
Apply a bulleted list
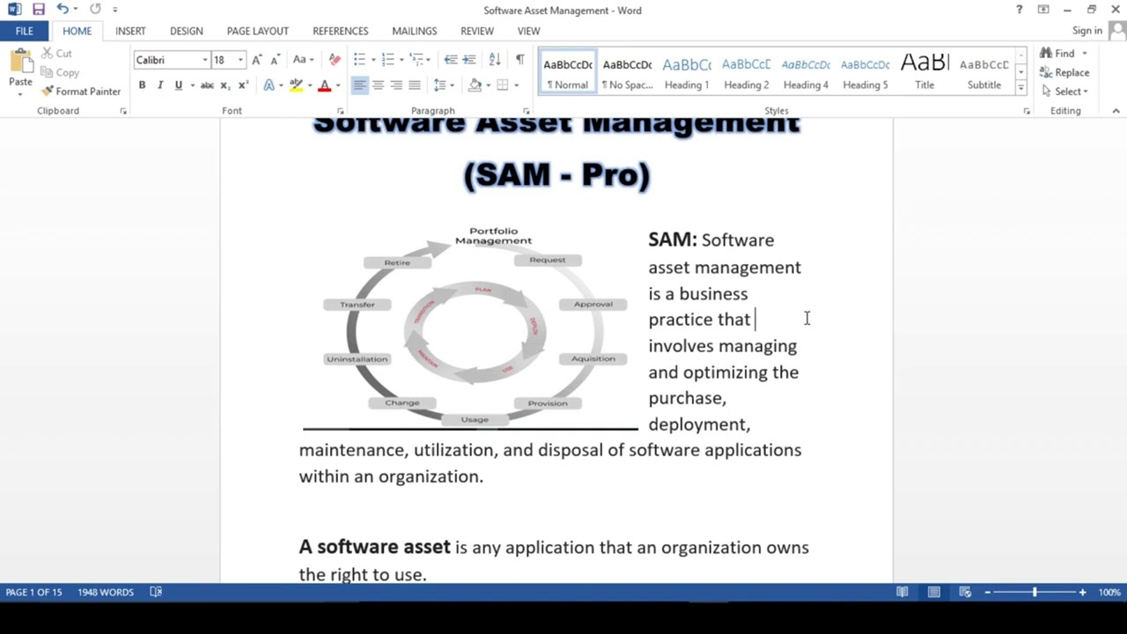359,60
